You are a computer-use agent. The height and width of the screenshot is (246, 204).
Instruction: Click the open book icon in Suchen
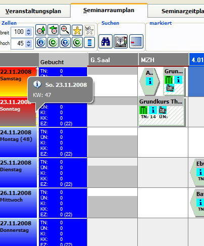pos(121,41)
